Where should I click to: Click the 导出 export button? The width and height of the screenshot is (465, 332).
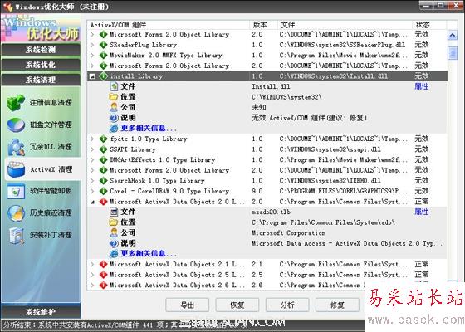[187, 305]
